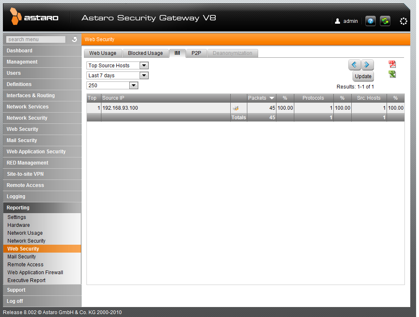Click the host details icon beside 192.168.93.100
This screenshot has width=419, height=317.
pos(235,108)
